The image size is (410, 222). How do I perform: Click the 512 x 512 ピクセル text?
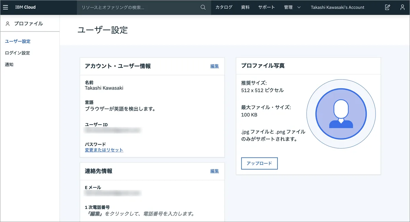pyautogui.click(x=262, y=91)
